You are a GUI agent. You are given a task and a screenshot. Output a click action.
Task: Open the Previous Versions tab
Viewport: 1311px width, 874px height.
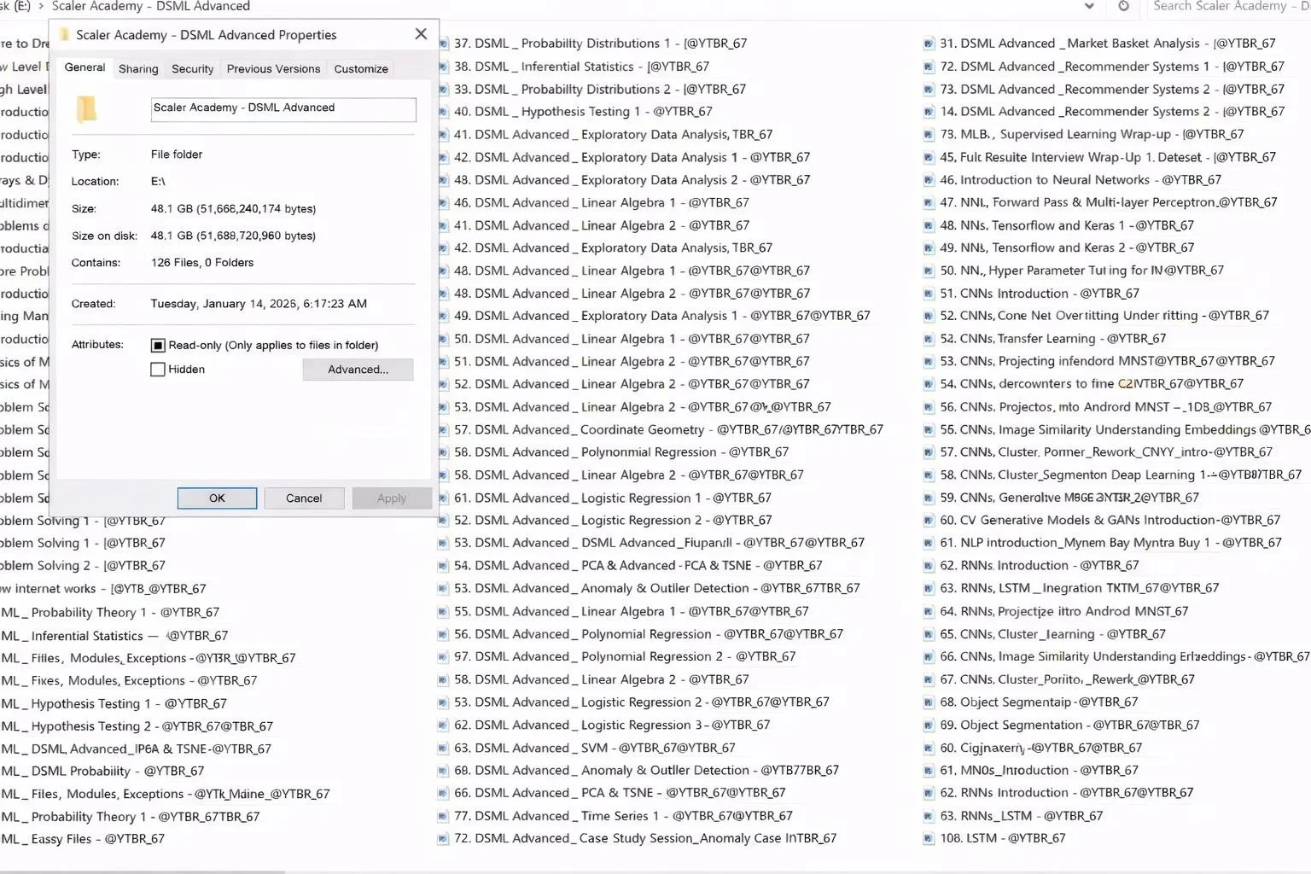273,69
